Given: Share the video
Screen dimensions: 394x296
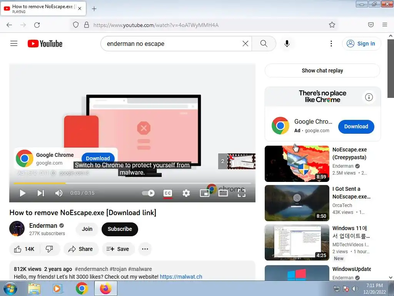Looking at the screenshot, I should pos(81,249).
